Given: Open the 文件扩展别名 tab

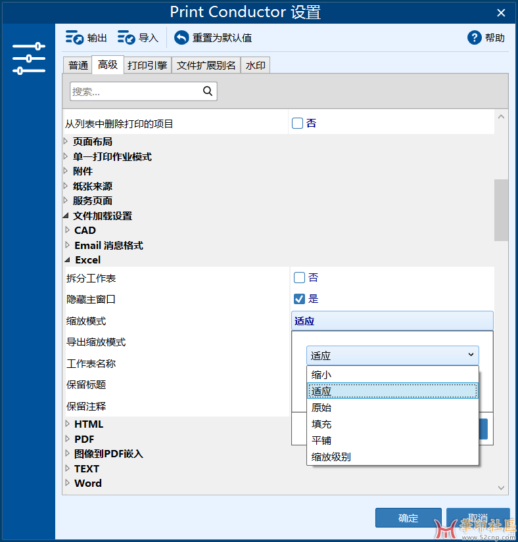Looking at the screenshot, I should point(206,65).
